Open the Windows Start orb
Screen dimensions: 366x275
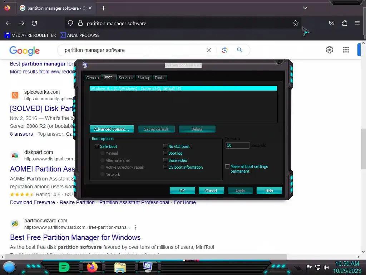9,267
